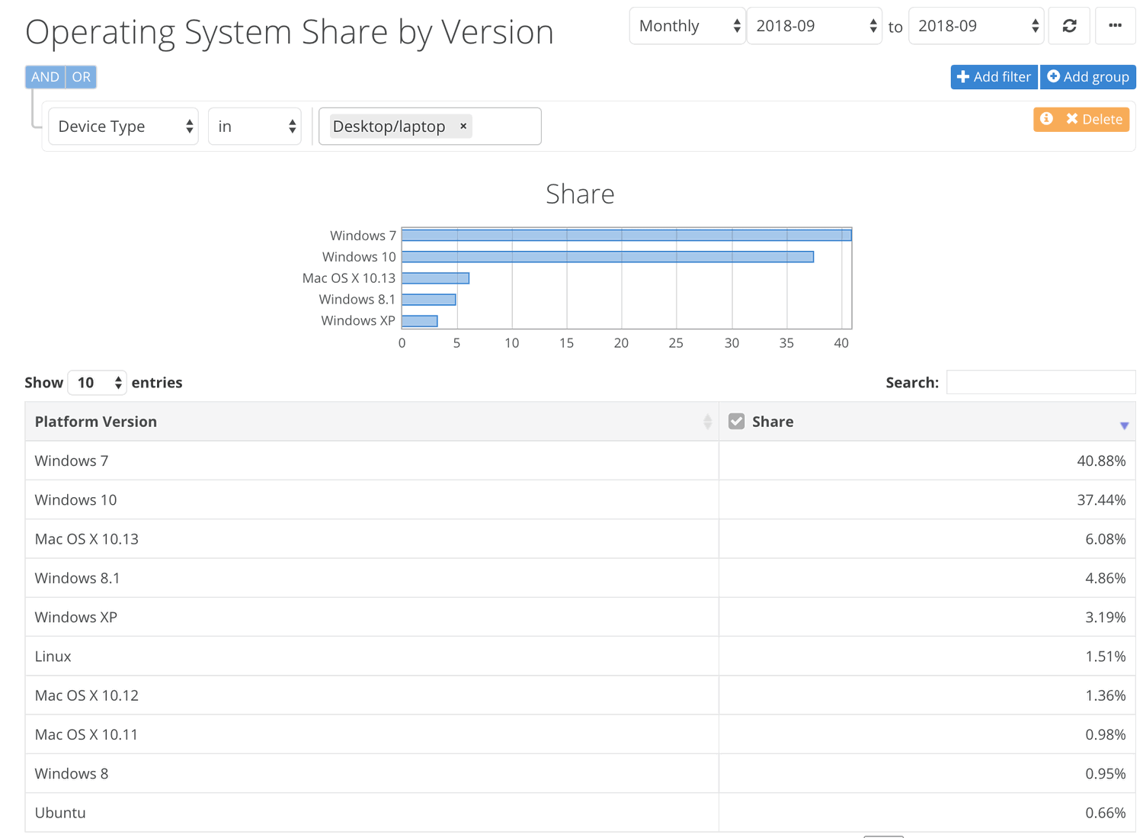Toggle the Share column checkbox
Viewport: 1143px width, 838px height.
tap(736, 420)
